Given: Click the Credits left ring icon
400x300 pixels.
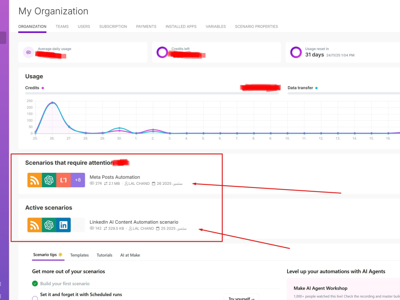Looking at the screenshot, I should pyautogui.click(x=162, y=52).
